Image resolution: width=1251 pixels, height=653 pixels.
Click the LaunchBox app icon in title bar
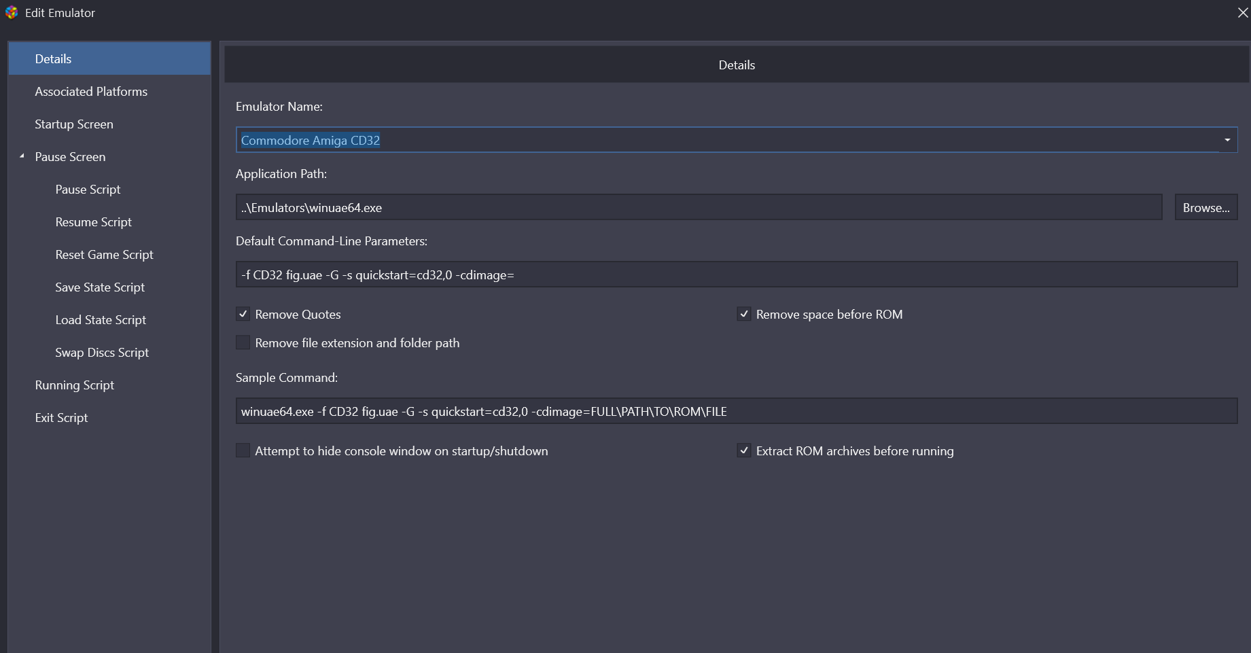point(12,13)
